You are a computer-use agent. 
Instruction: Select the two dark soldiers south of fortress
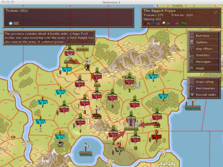(x=135, y=148)
